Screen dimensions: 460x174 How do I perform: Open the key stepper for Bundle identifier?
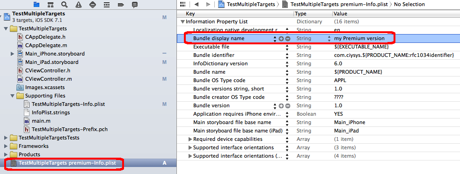(x=287, y=55)
